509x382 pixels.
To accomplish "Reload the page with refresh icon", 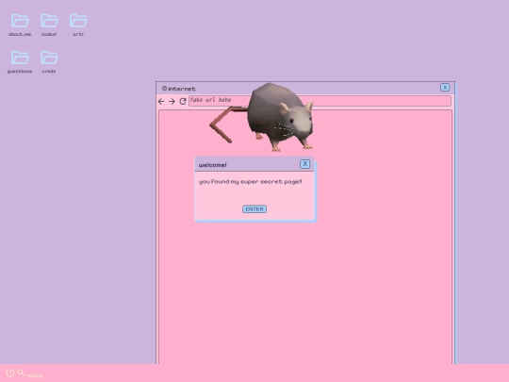I will pyautogui.click(x=183, y=101).
